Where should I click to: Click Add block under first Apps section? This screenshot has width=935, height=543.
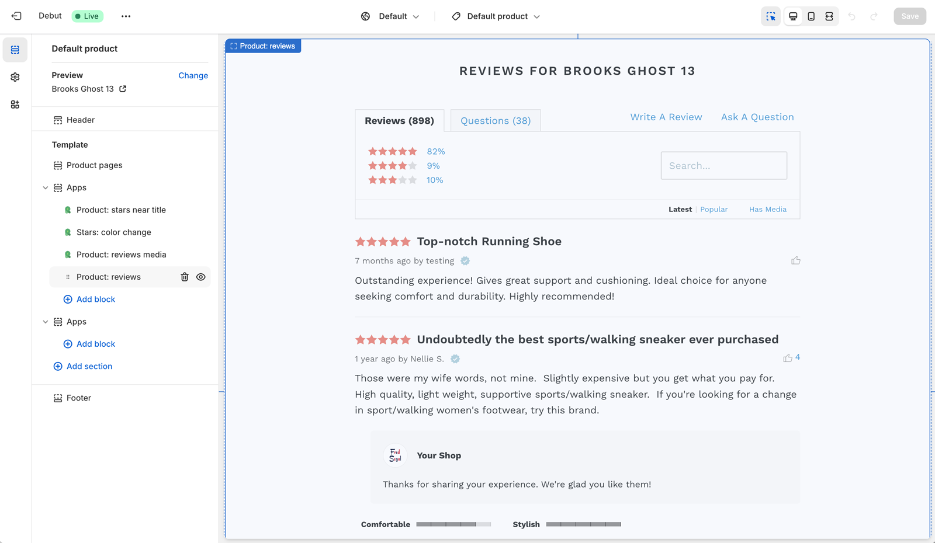click(x=89, y=300)
